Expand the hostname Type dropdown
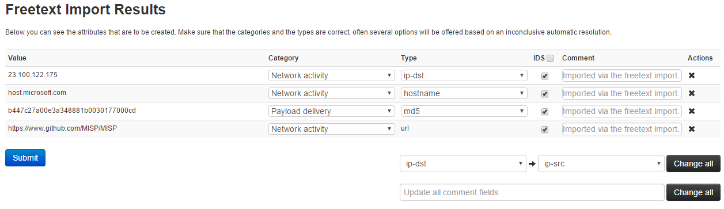The height and width of the screenshot is (209, 724). click(464, 93)
